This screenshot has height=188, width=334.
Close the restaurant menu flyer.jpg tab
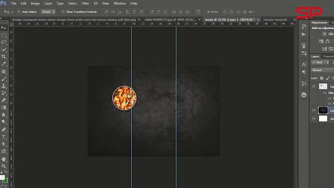pos(139,20)
